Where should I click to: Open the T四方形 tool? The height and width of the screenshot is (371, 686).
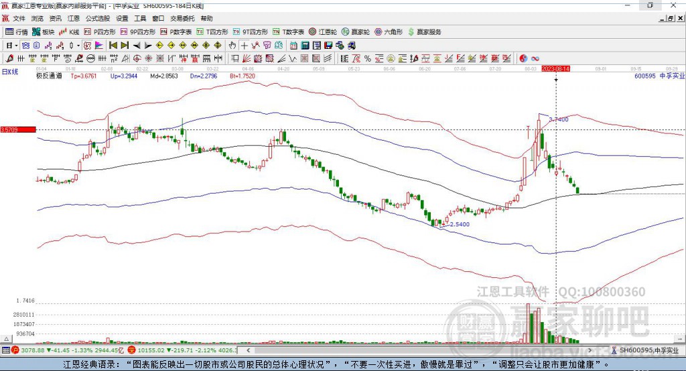point(212,32)
